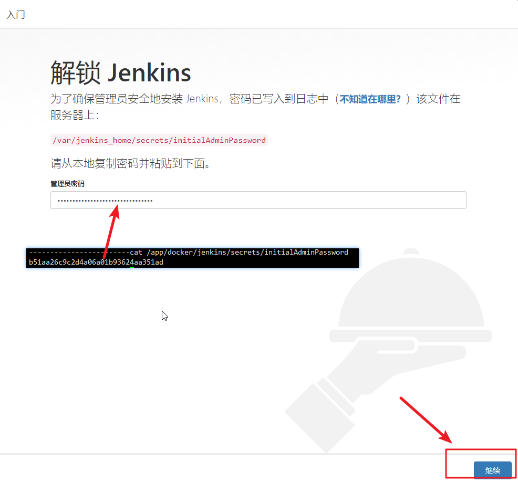Open the 不知道在哪里? help link

click(370, 99)
